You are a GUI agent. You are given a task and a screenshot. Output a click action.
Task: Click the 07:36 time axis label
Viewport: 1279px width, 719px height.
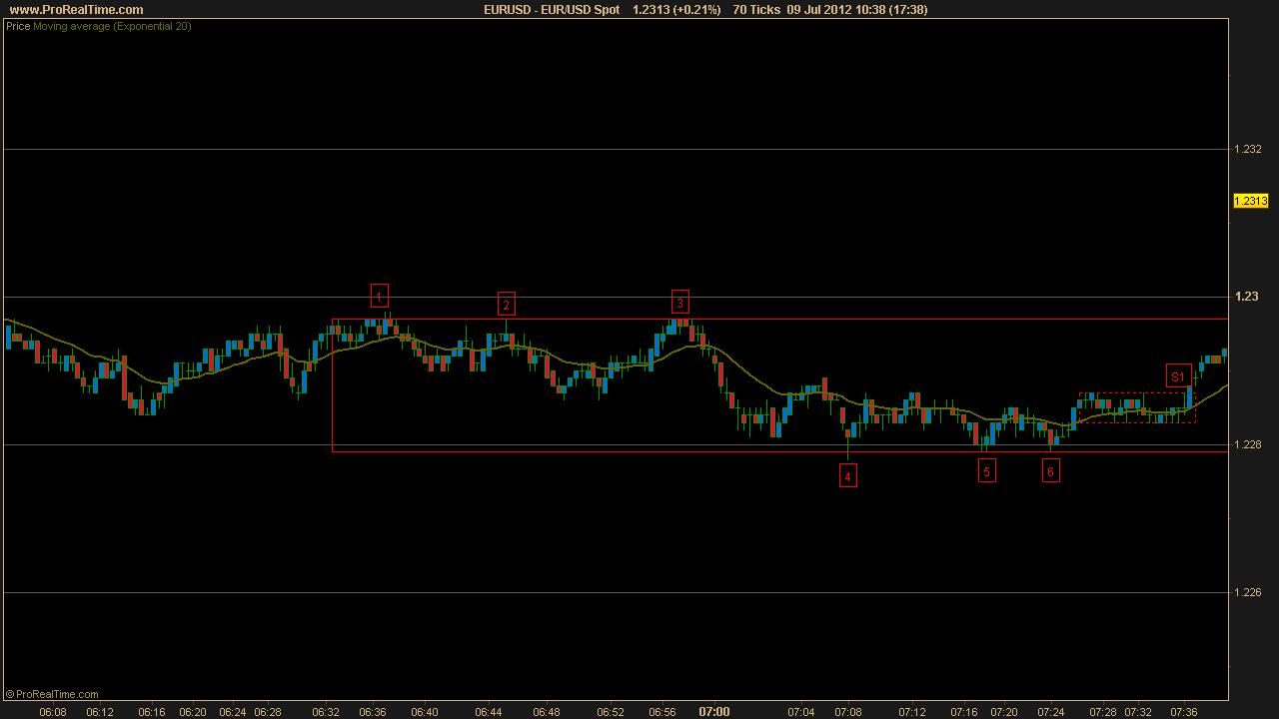tap(1184, 712)
